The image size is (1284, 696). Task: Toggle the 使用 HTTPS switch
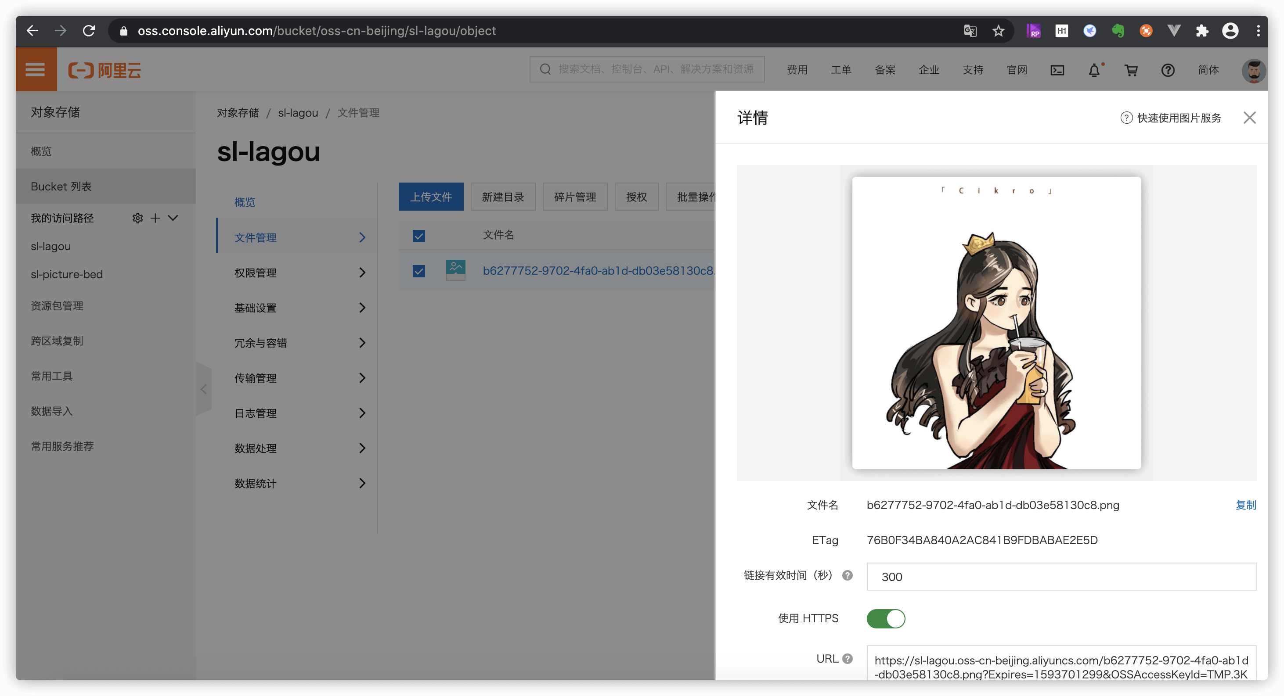pyautogui.click(x=886, y=618)
